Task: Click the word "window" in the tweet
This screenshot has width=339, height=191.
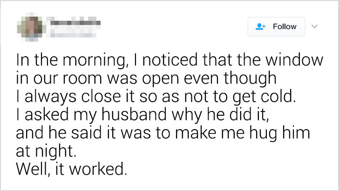Action: tap(294, 59)
